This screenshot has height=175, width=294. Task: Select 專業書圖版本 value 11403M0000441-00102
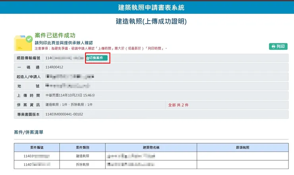coord(64,114)
